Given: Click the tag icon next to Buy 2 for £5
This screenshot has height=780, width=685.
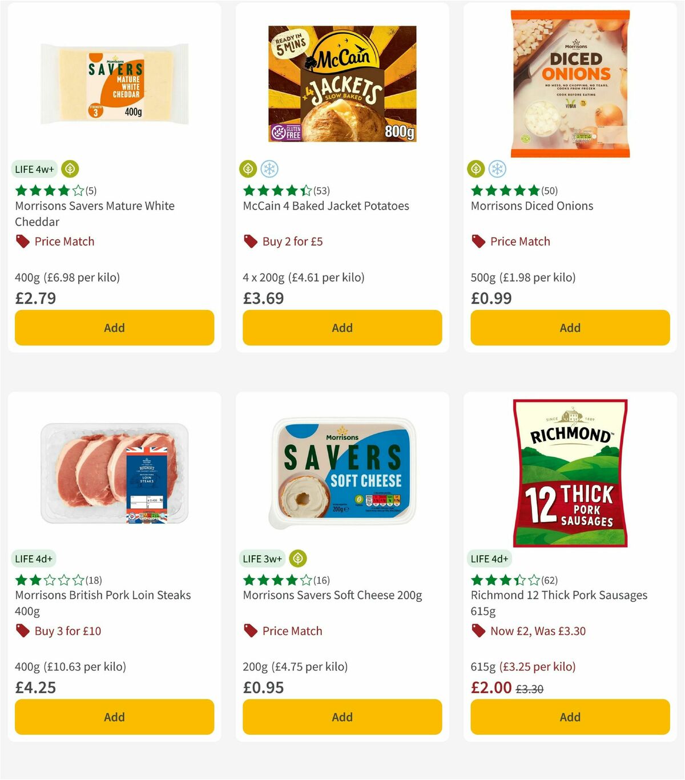Looking at the screenshot, I should pos(249,242).
